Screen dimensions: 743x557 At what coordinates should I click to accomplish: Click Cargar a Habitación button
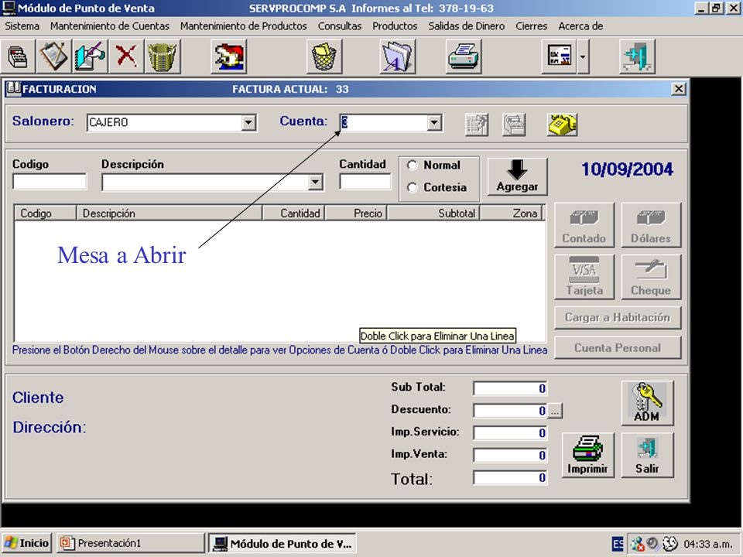pos(618,317)
